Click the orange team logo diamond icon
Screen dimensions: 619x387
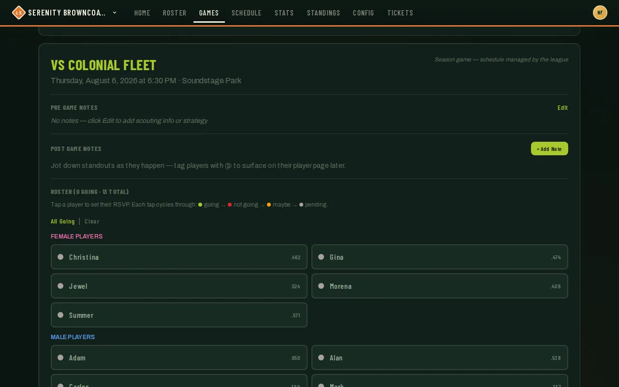click(18, 13)
